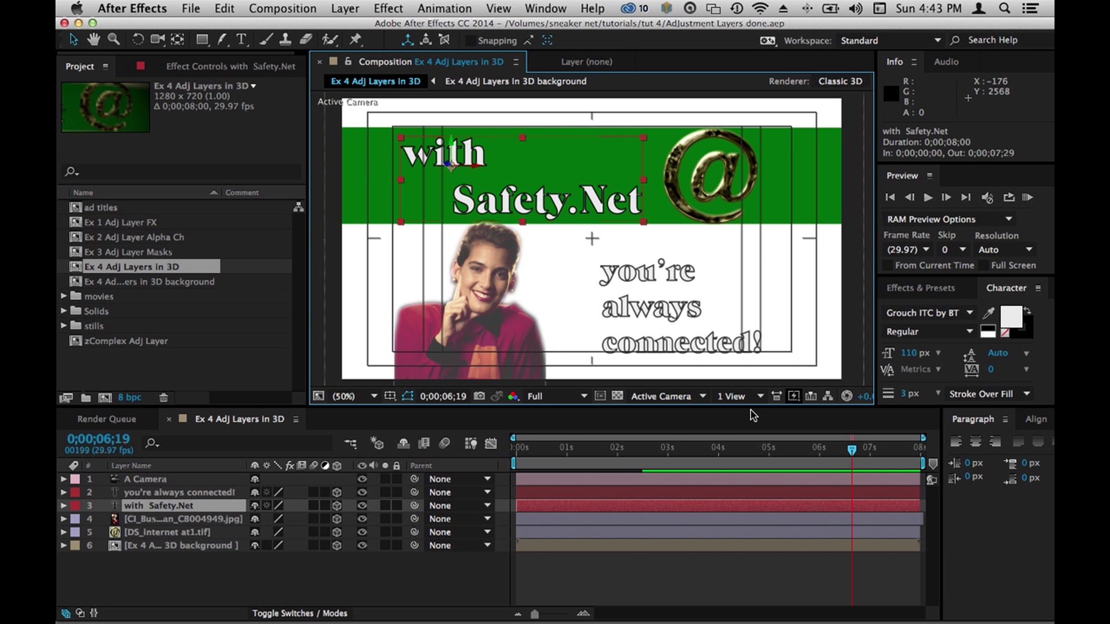
Task: Select the Hand tool in toolbar
Action: coord(93,40)
